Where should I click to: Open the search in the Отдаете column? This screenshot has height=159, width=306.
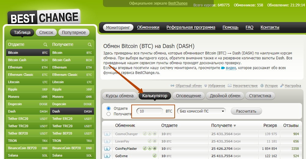tap(45, 45)
